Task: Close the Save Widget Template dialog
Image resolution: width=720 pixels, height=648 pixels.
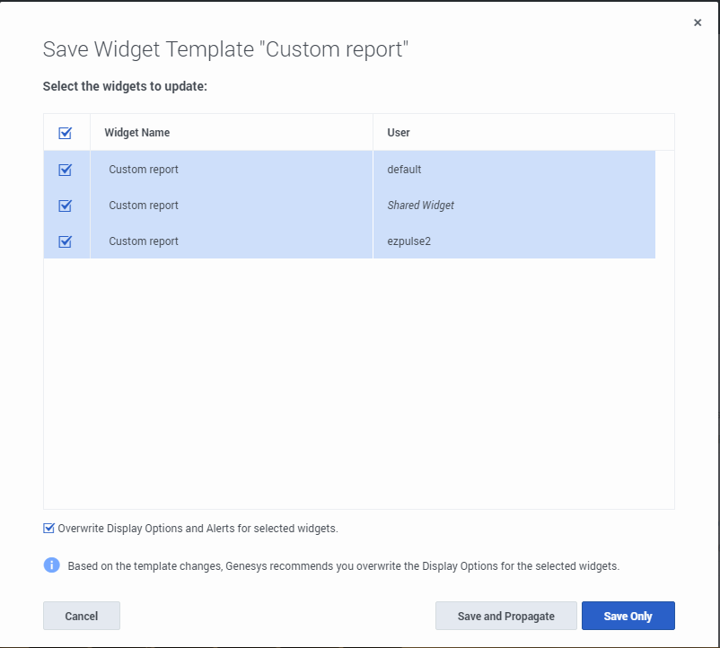Action: (x=698, y=23)
